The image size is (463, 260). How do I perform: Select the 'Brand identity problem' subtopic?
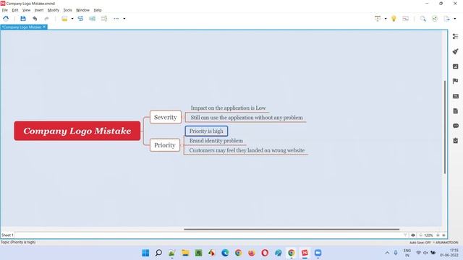click(x=216, y=141)
